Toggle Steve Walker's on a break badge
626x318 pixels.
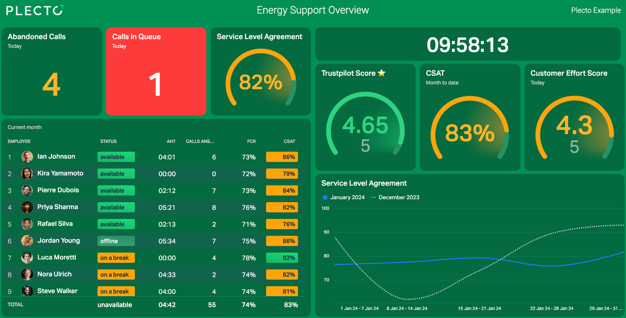click(116, 291)
